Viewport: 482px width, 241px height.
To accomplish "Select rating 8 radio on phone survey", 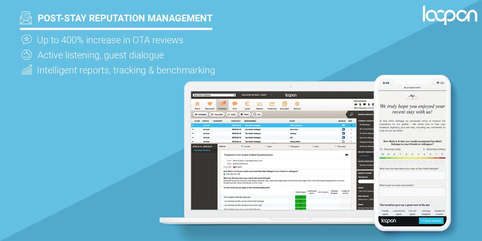I will [394, 162].
